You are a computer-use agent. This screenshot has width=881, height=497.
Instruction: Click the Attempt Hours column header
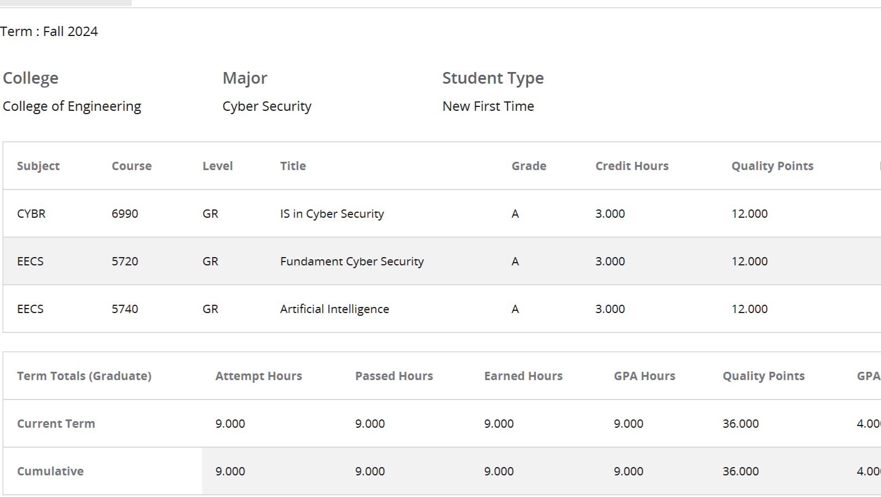pyautogui.click(x=259, y=376)
